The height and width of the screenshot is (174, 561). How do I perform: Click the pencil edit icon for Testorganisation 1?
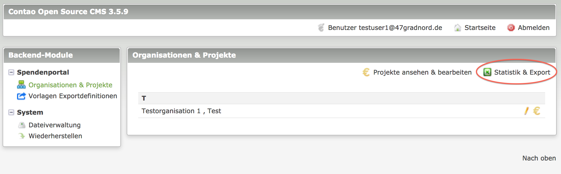(x=526, y=111)
